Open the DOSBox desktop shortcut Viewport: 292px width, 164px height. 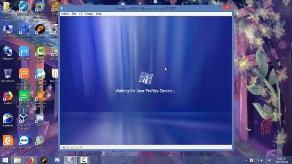pos(55,9)
